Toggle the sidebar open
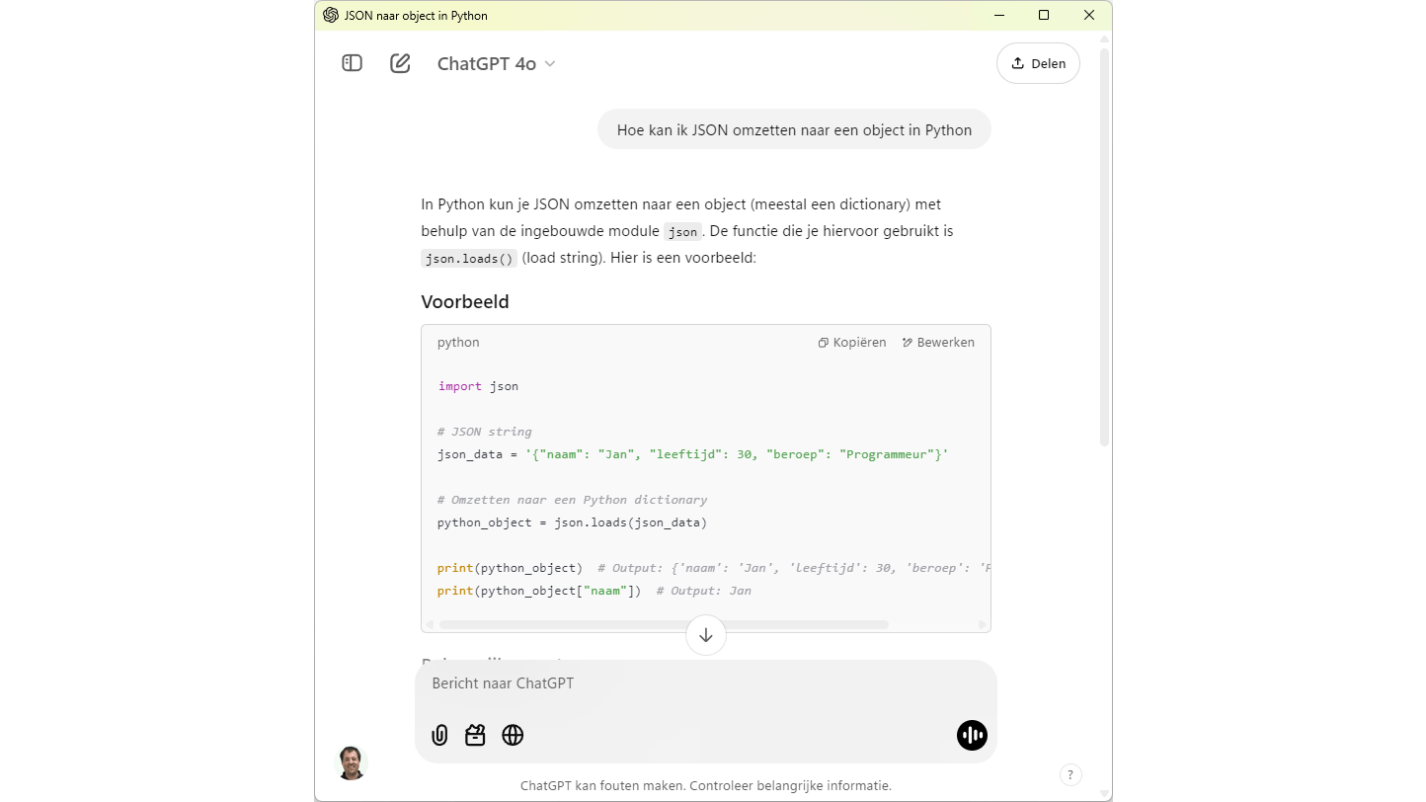 pyautogui.click(x=352, y=62)
